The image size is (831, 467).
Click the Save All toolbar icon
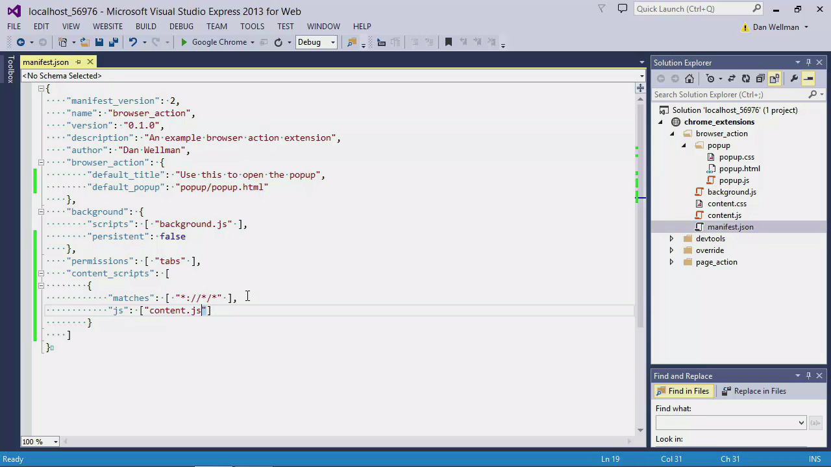coord(113,42)
